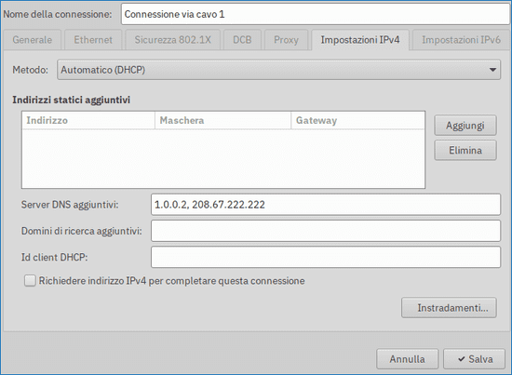Select the DCB tab
The width and height of the screenshot is (512, 375).
click(x=242, y=40)
